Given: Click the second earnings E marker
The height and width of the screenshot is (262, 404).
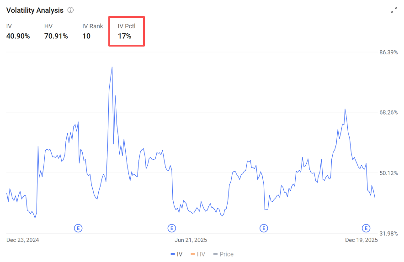Looking at the screenshot, I should (171, 228).
